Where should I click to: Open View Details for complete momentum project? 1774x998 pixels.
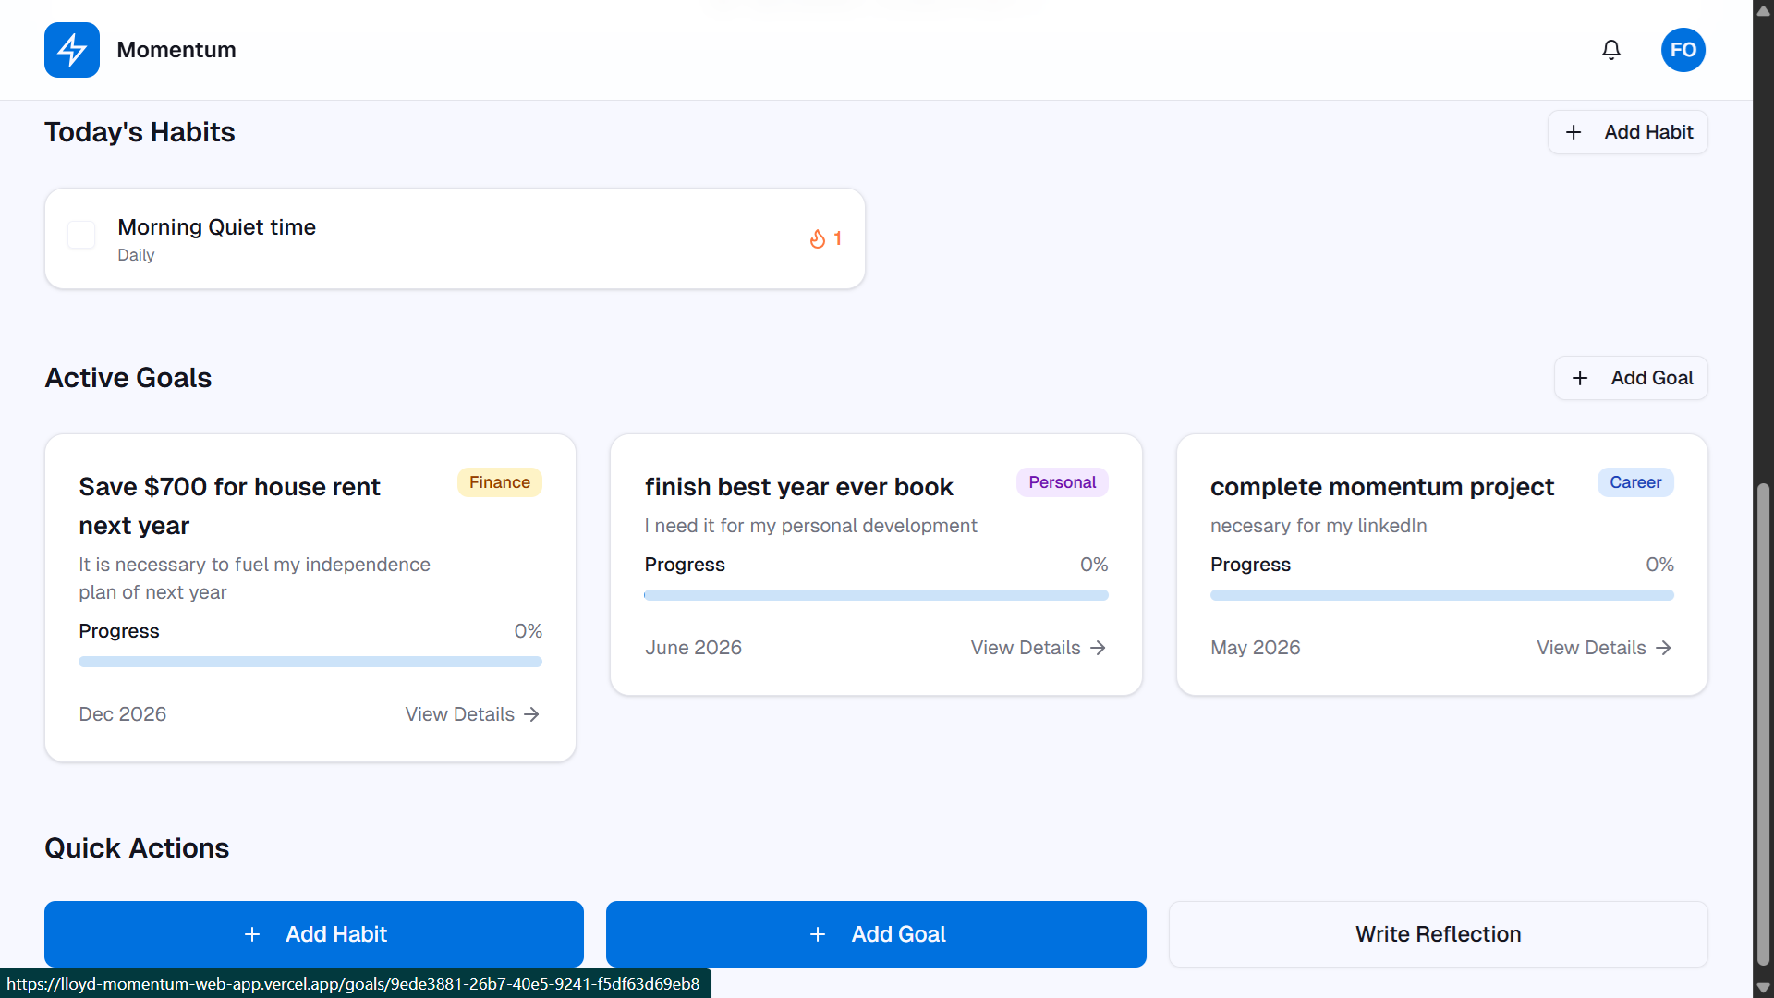tap(1604, 648)
